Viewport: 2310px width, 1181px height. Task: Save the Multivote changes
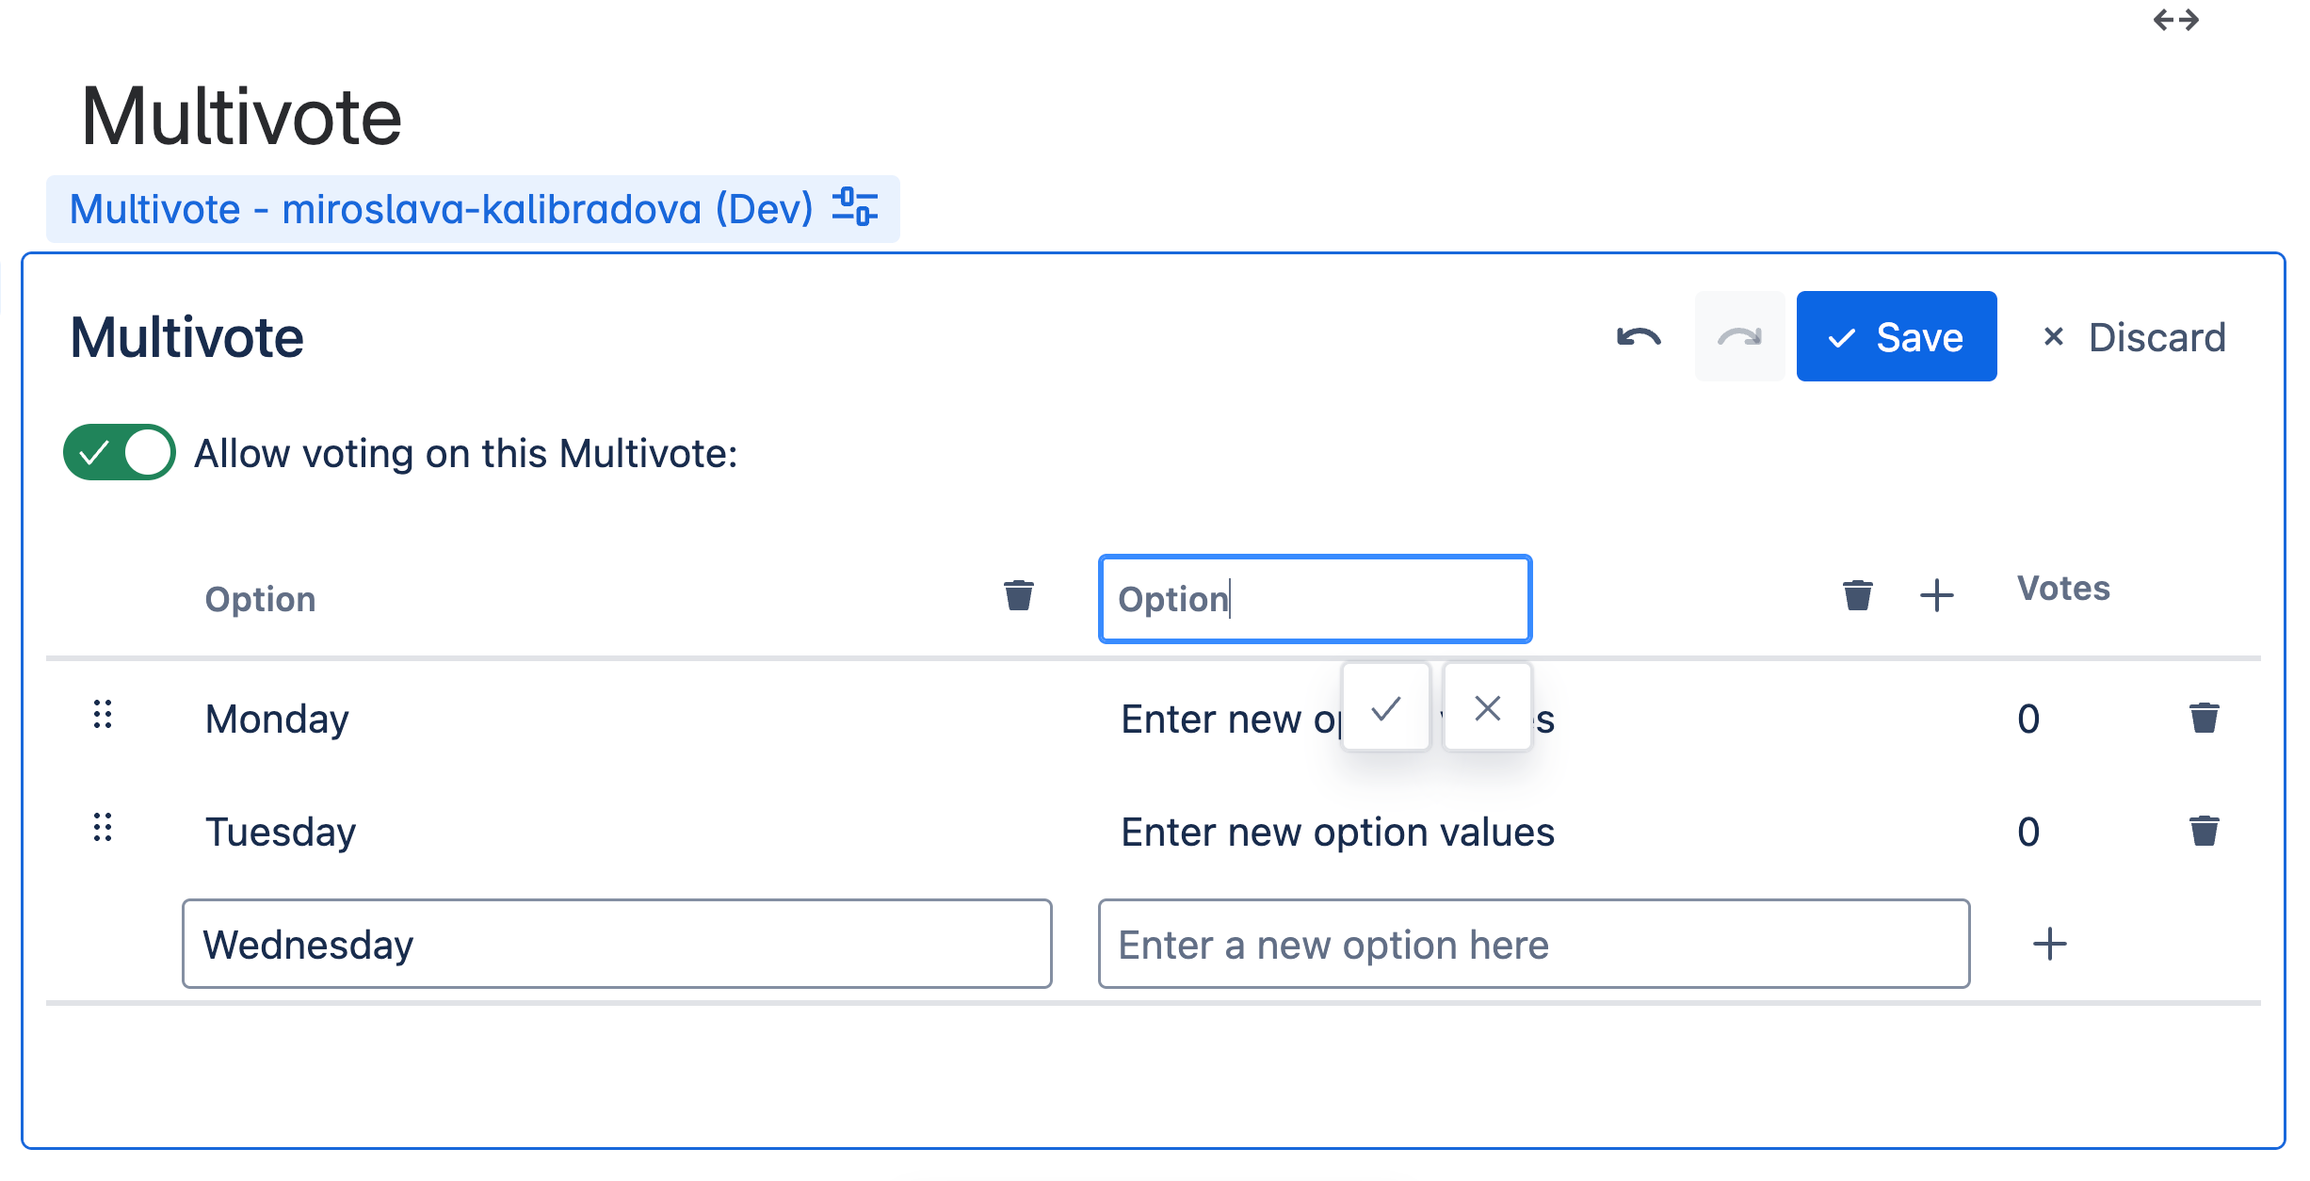point(1896,337)
